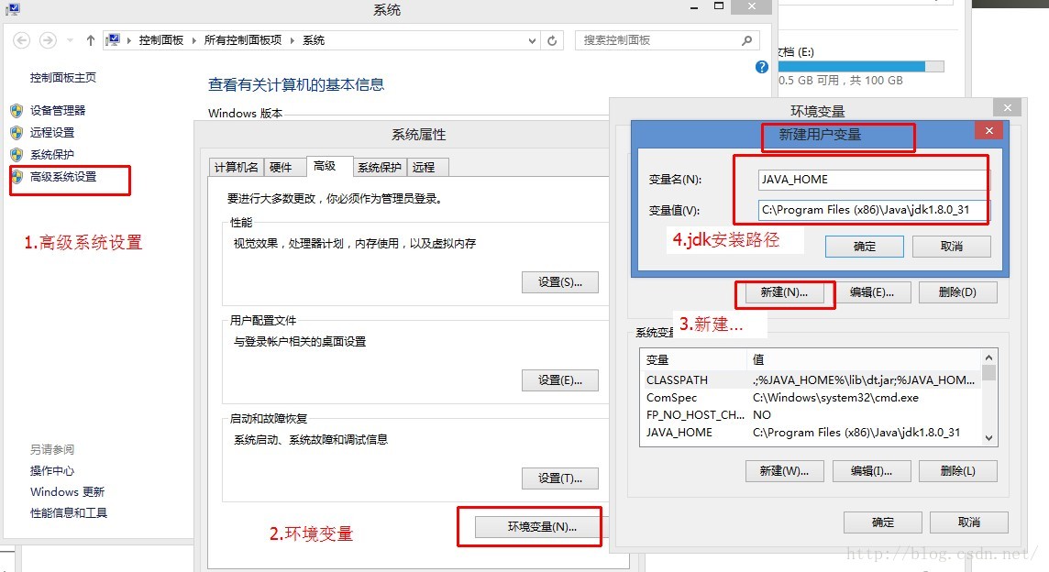
Task: Click the 变量名(N) input field
Action: point(875,180)
